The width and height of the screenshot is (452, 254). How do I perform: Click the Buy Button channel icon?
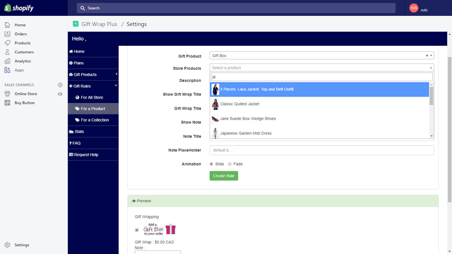click(x=8, y=103)
